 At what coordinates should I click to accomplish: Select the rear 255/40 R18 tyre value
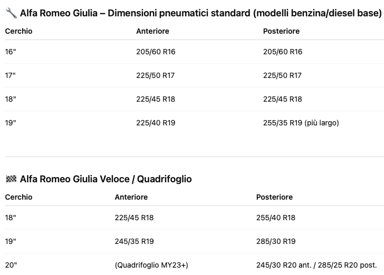coord(275,218)
